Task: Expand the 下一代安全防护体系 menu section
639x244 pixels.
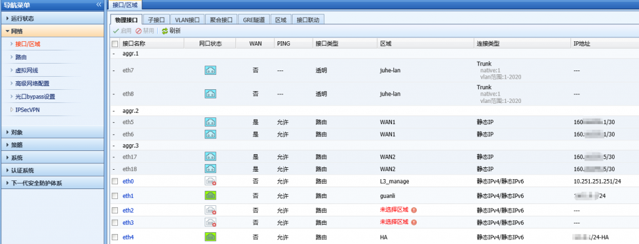Action: pos(52,183)
